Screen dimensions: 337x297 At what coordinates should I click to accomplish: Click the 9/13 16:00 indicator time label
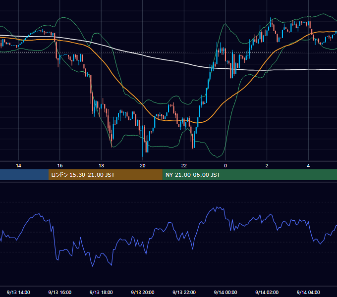60,292
